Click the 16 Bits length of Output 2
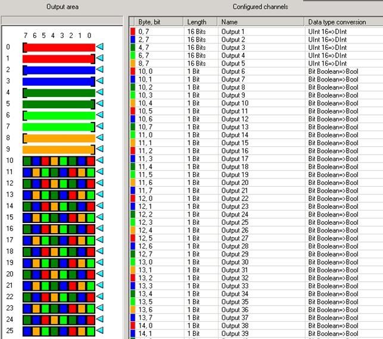Viewport: 383px width, 339px height. 197,39
